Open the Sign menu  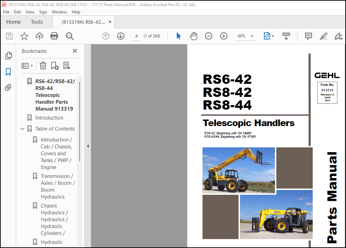[x=43, y=12]
